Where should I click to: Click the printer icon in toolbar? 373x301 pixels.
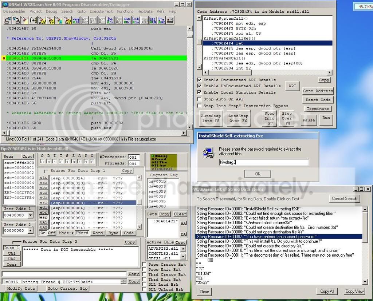(170, 20)
